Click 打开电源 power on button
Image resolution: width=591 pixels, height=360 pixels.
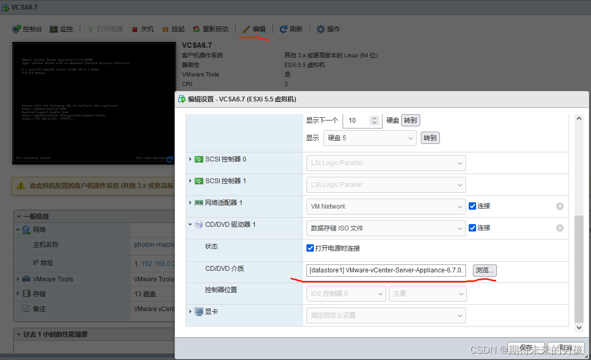(x=105, y=29)
